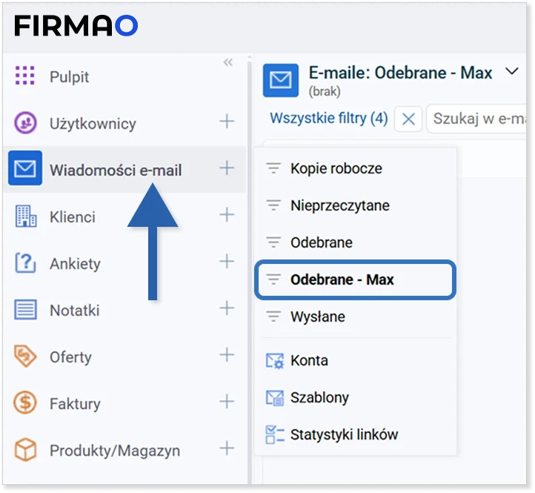Select the Faktury dollar icon
The height and width of the screenshot is (493, 535).
coord(25,403)
